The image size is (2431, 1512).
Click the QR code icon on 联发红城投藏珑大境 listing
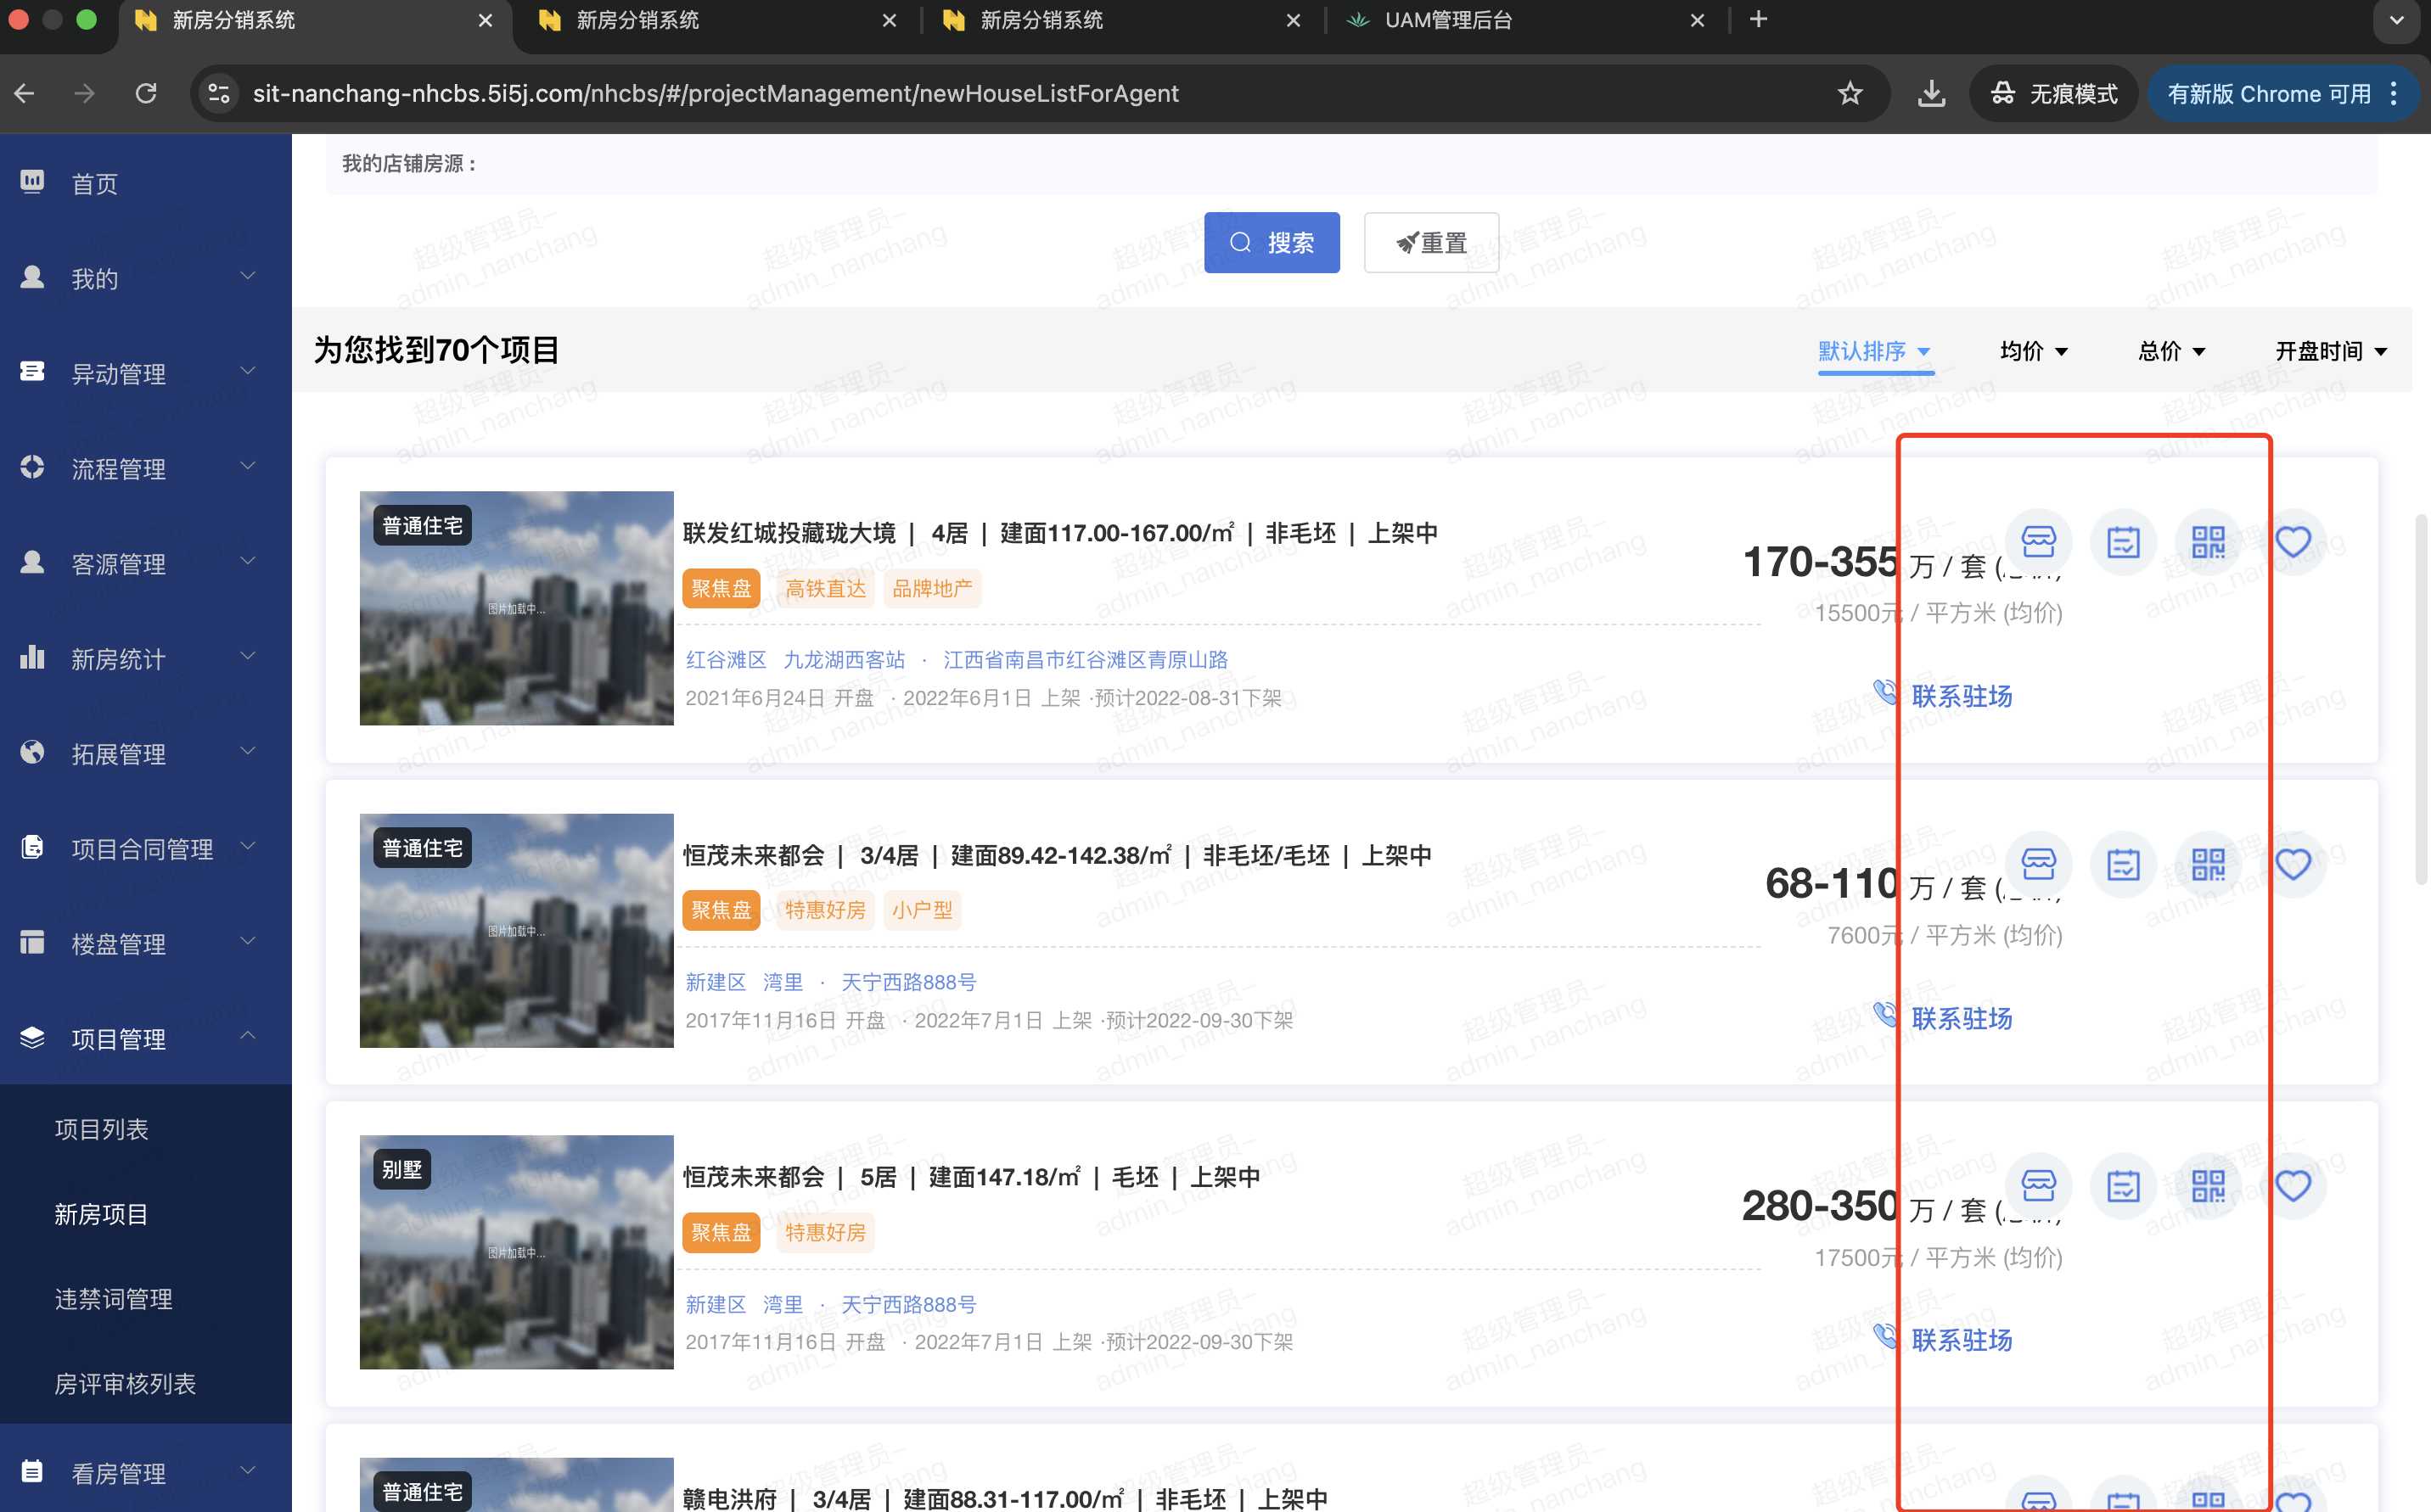(x=2208, y=541)
